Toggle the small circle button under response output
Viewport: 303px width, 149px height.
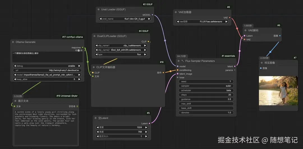[x=76, y=51]
